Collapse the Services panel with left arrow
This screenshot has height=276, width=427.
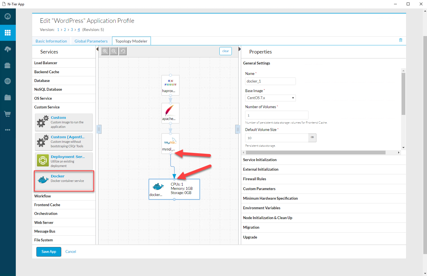click(97, 49)
